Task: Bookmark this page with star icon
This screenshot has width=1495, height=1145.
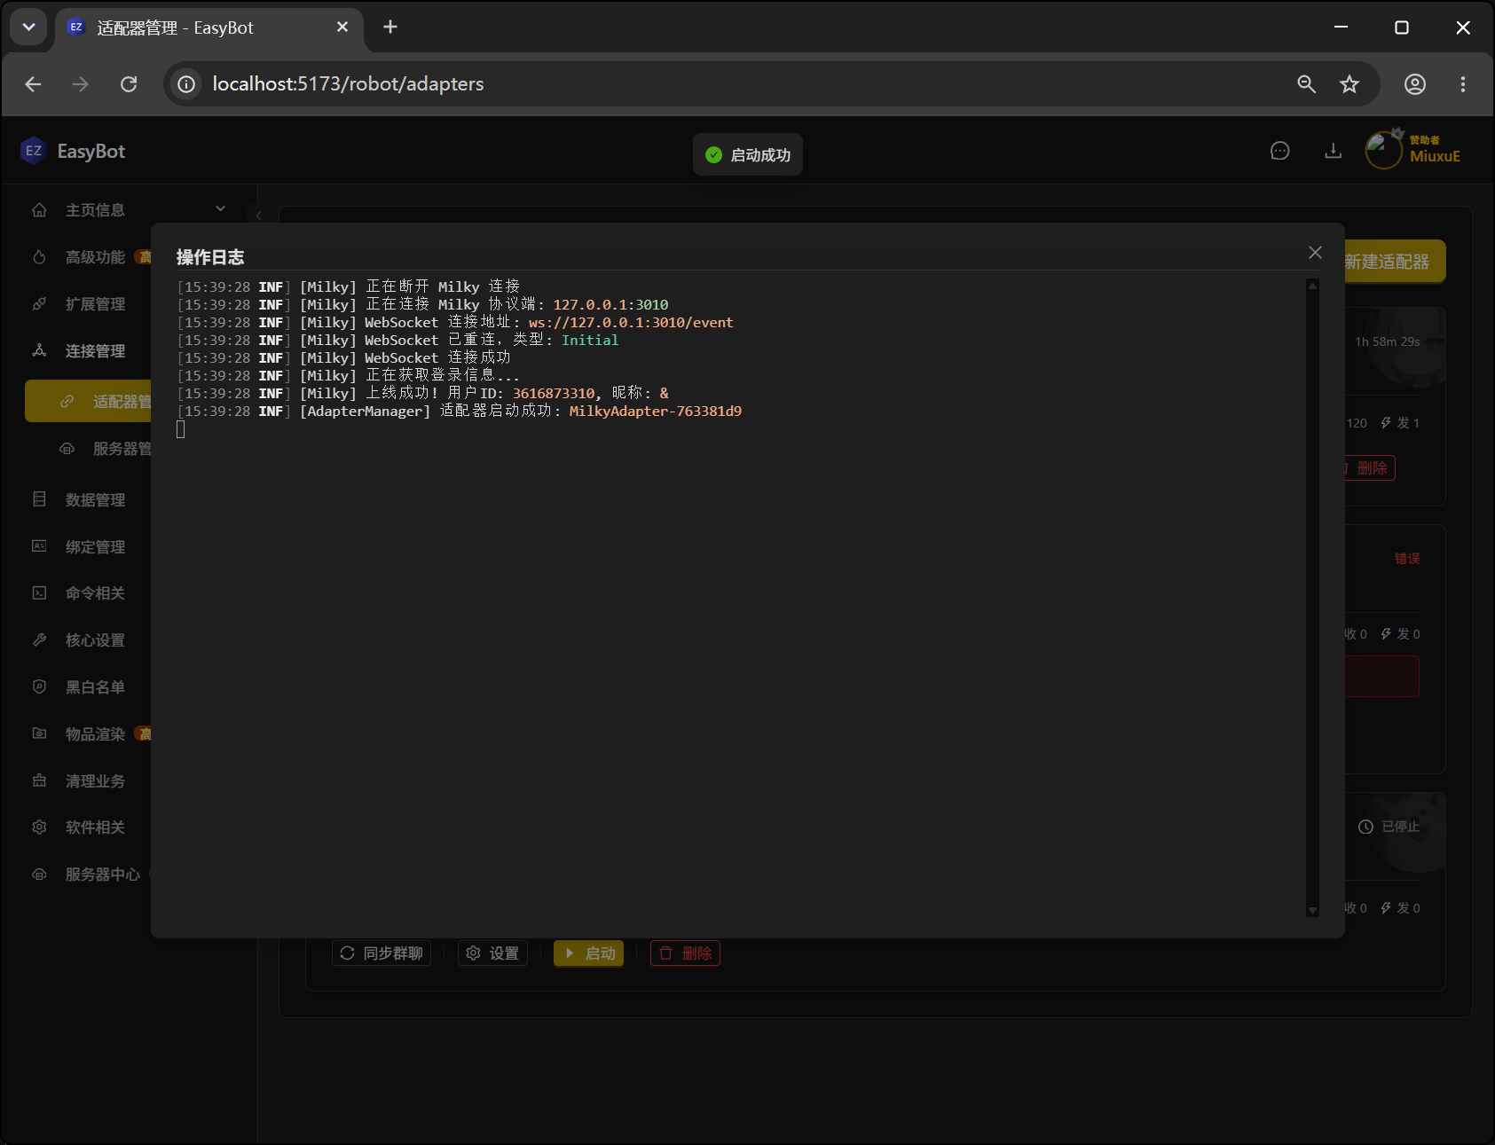Action: (x=1349, y=84)
